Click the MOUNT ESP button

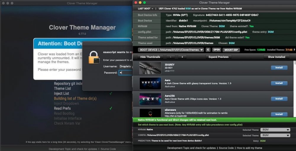point(231,50)
